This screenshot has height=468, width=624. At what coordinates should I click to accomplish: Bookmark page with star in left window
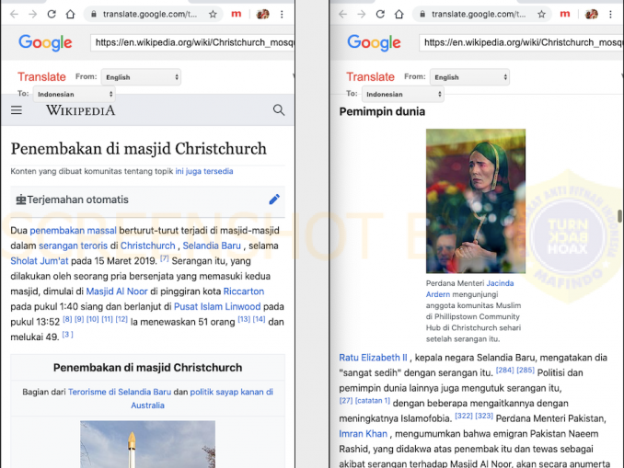[213, 15]
